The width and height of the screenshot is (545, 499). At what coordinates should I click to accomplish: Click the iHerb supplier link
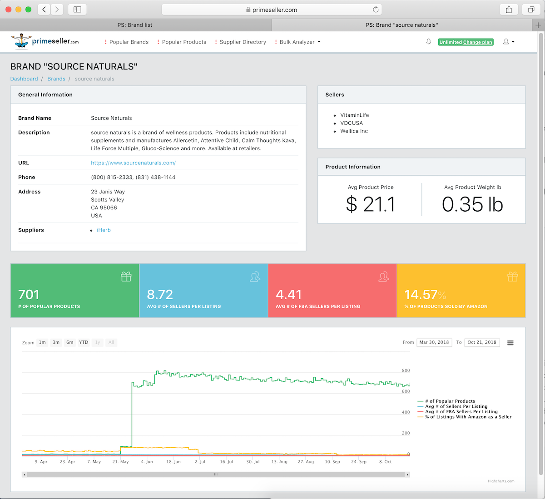pyautogui.click(x=104, y=230)
